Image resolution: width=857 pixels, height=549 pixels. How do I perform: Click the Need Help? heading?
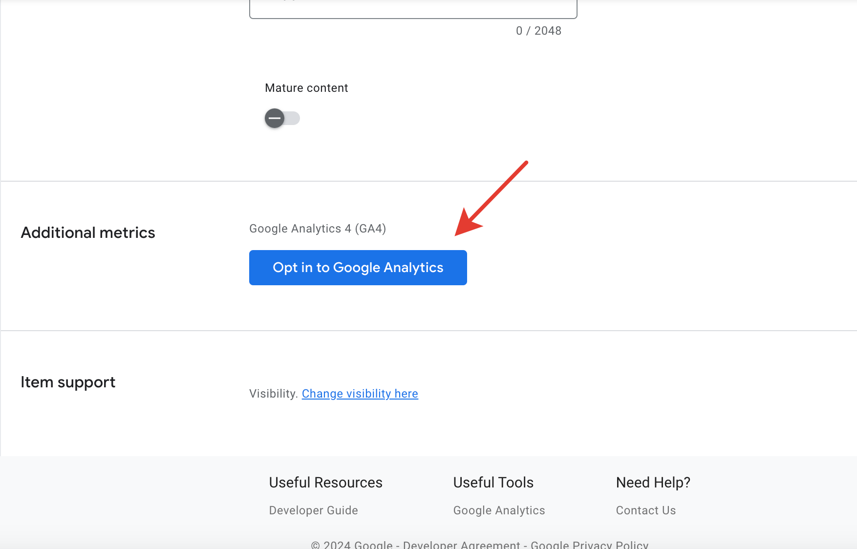click(x=653, y=483)
